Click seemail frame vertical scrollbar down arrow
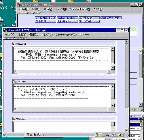The image size is (144, 140). [141, 105]
